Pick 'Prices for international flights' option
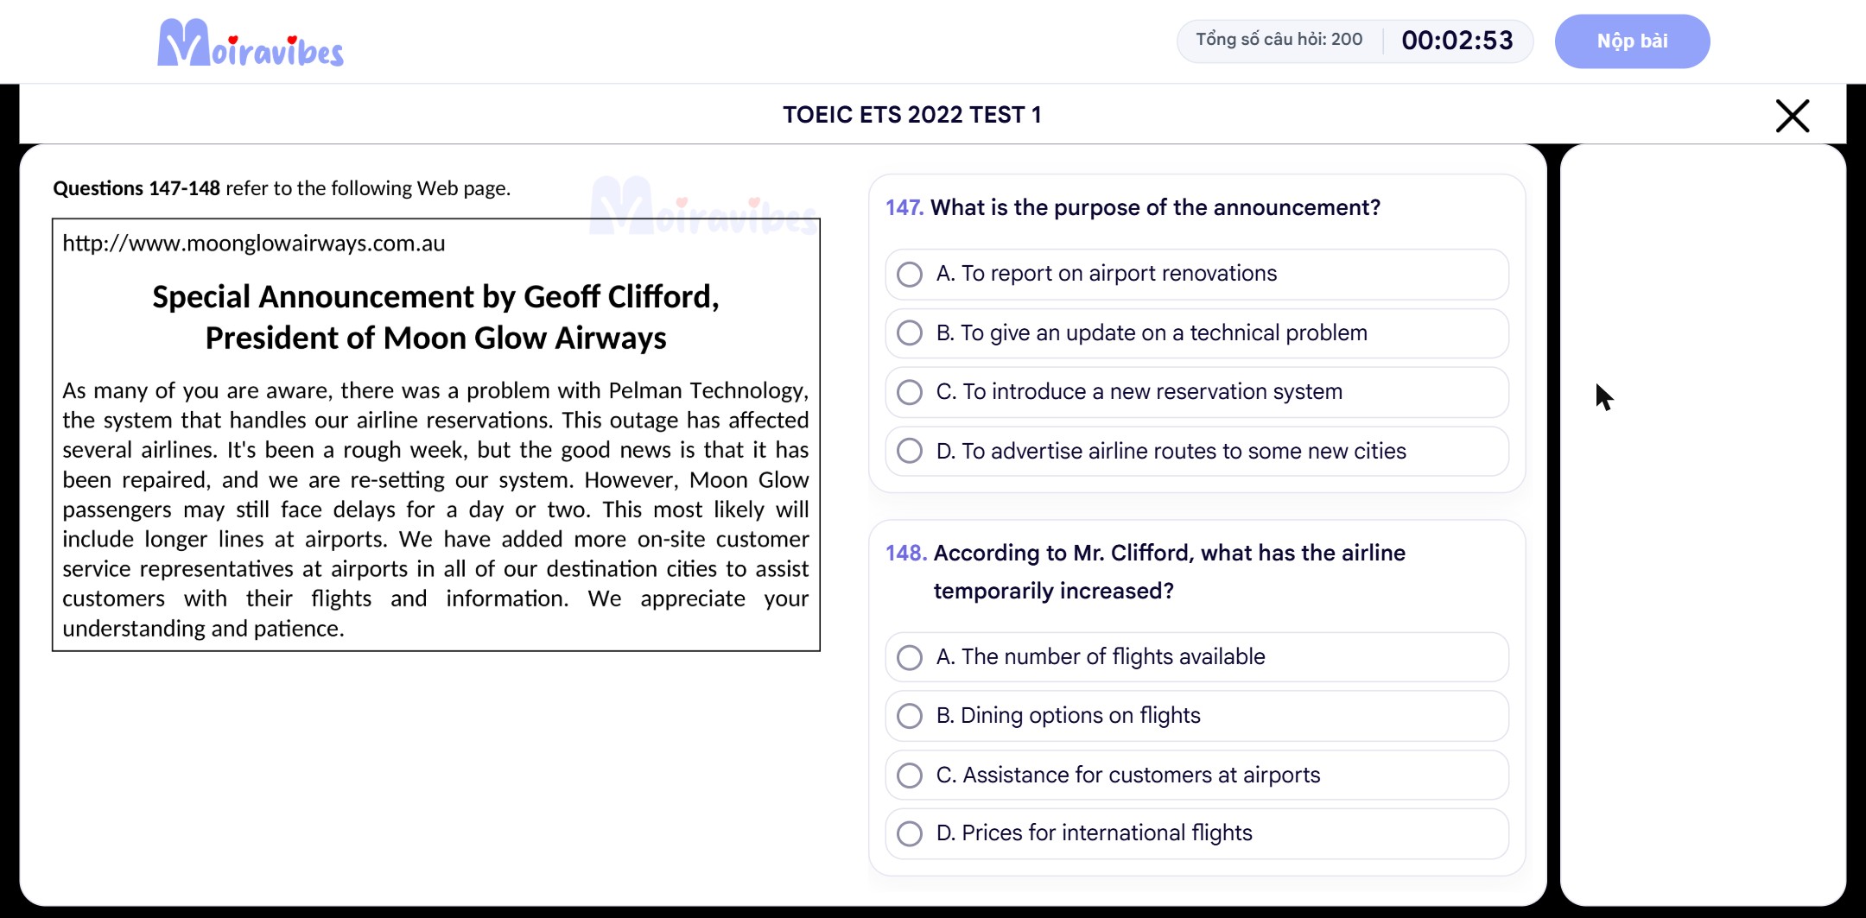Viewport: 1866px width, 918px height. pos(1196,833)
